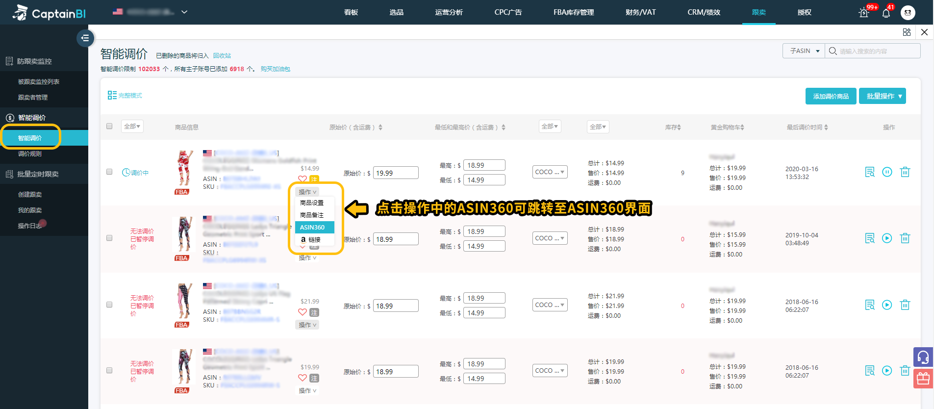Collapse the sidebar with the round arrow button

pyautogui.click(x=85, y=38)
